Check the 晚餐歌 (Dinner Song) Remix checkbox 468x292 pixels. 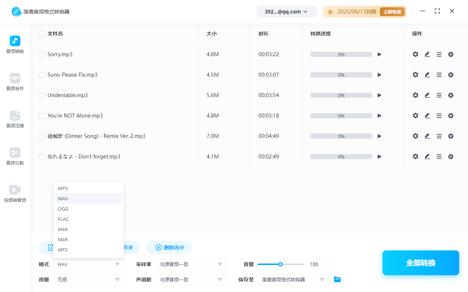tap(41, 136)
